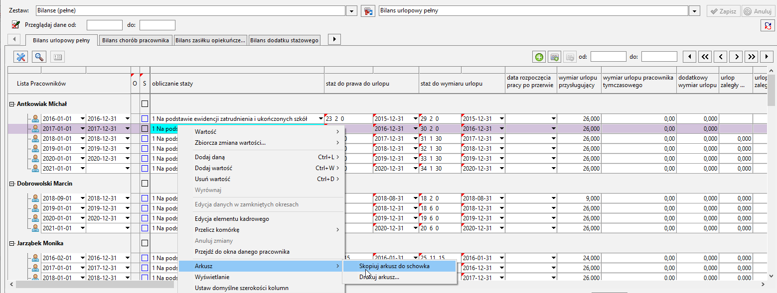Click person icon in Antkowiak's 2016-01-01 row
This screenshot has height=293, width=777.
tap(35, 119)
